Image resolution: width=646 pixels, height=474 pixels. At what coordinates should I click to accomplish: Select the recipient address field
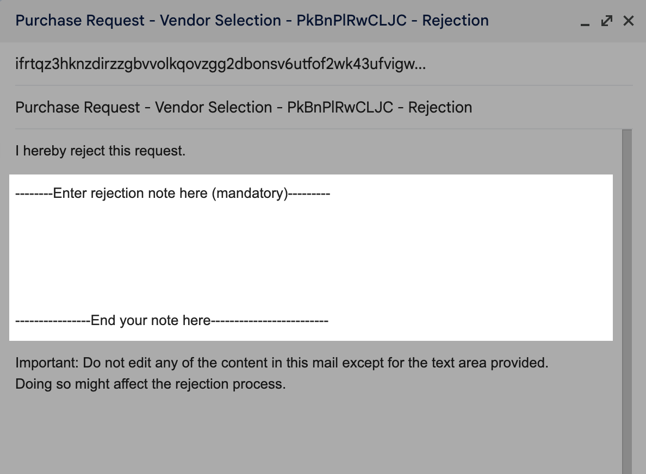(324, 64)
